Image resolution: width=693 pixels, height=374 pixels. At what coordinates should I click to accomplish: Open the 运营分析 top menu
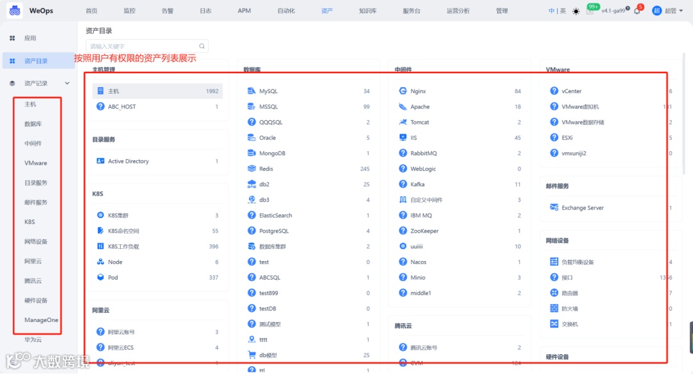click(458, 11)
